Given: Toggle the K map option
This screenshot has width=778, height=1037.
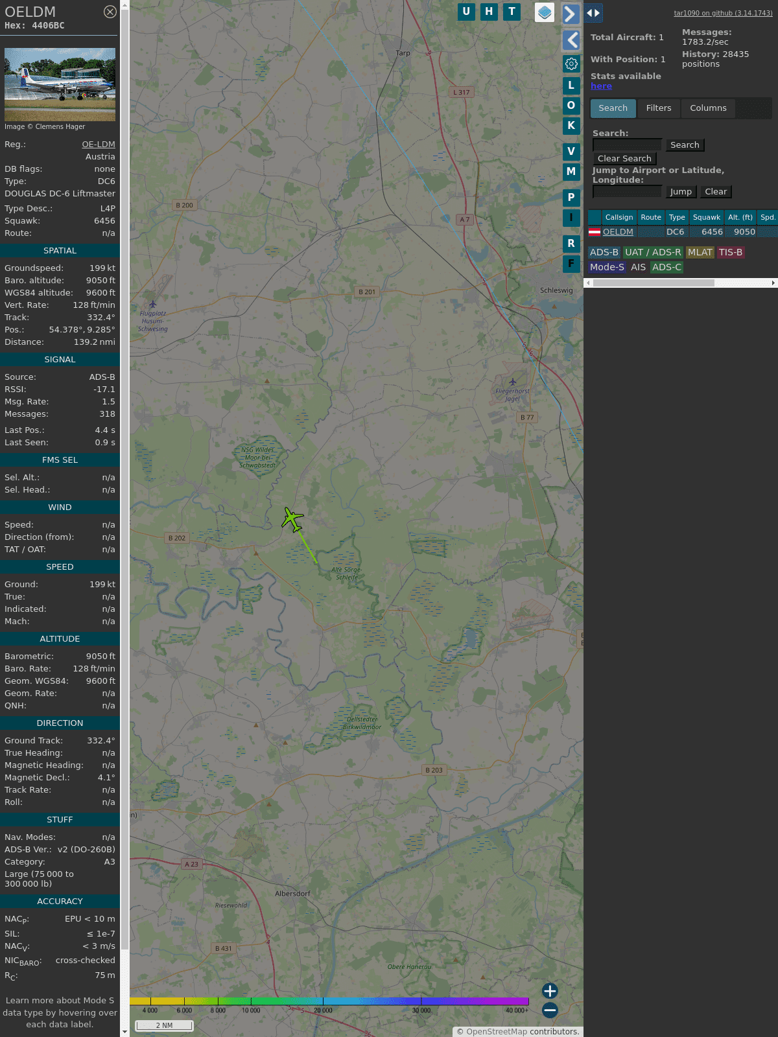Looking at the screenshot, I should click(571, 126).
